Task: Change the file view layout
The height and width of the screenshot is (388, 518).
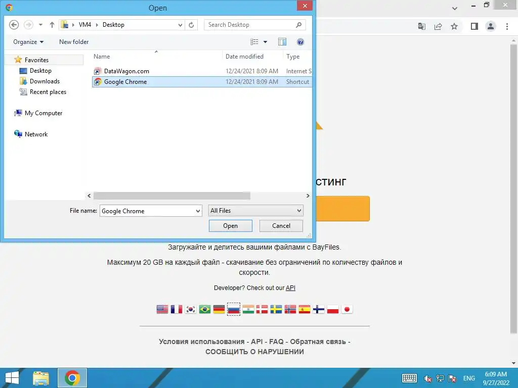Action: click(254, 42)
